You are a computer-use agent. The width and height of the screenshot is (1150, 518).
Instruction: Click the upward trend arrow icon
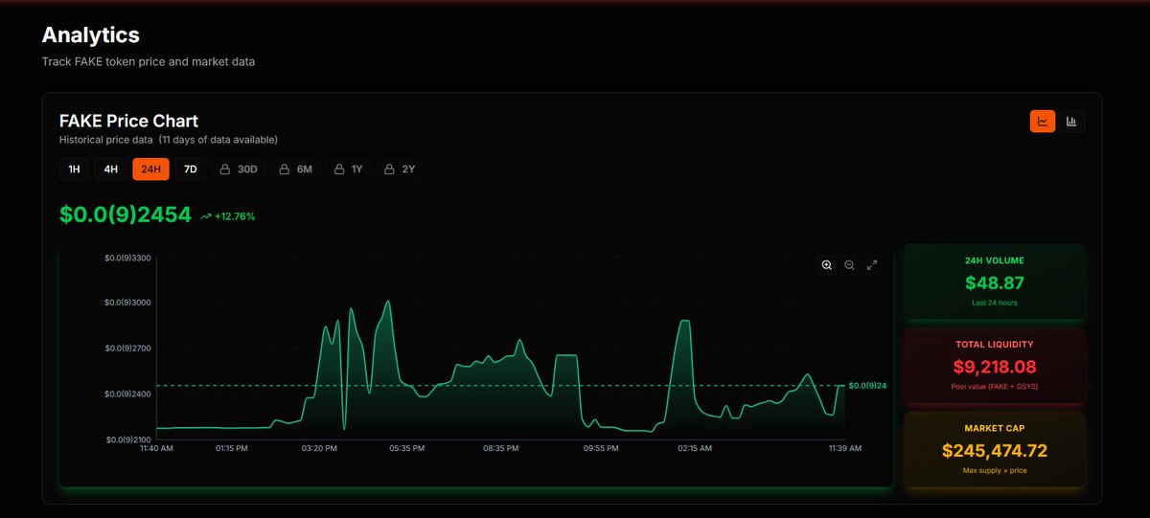click(x=206, y=216)
